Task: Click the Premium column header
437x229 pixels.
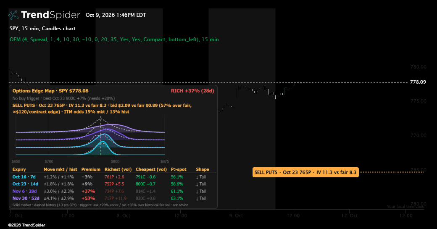Action: tap(91, 169)
